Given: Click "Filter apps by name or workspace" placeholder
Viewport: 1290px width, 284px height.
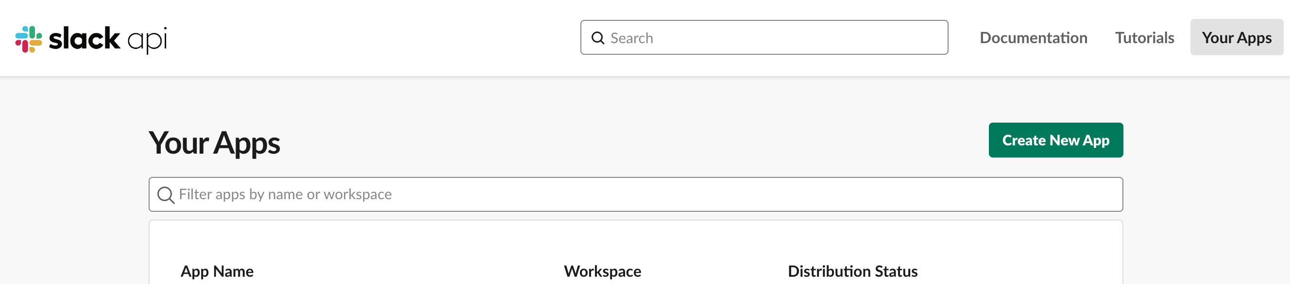Looking at the screenshot, I should pyautogui.click(x=285, y=194).
